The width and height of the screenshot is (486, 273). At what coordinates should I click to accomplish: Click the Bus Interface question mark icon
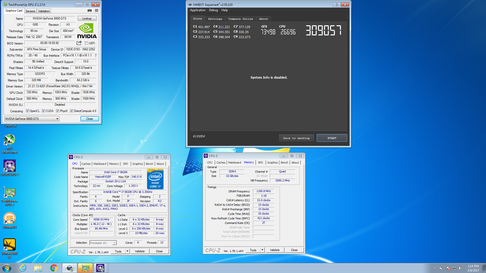(x=96, y=55)
